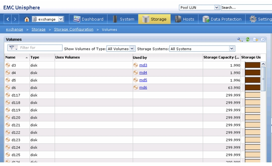Select the d6 volume icon

tap(8, 88)
